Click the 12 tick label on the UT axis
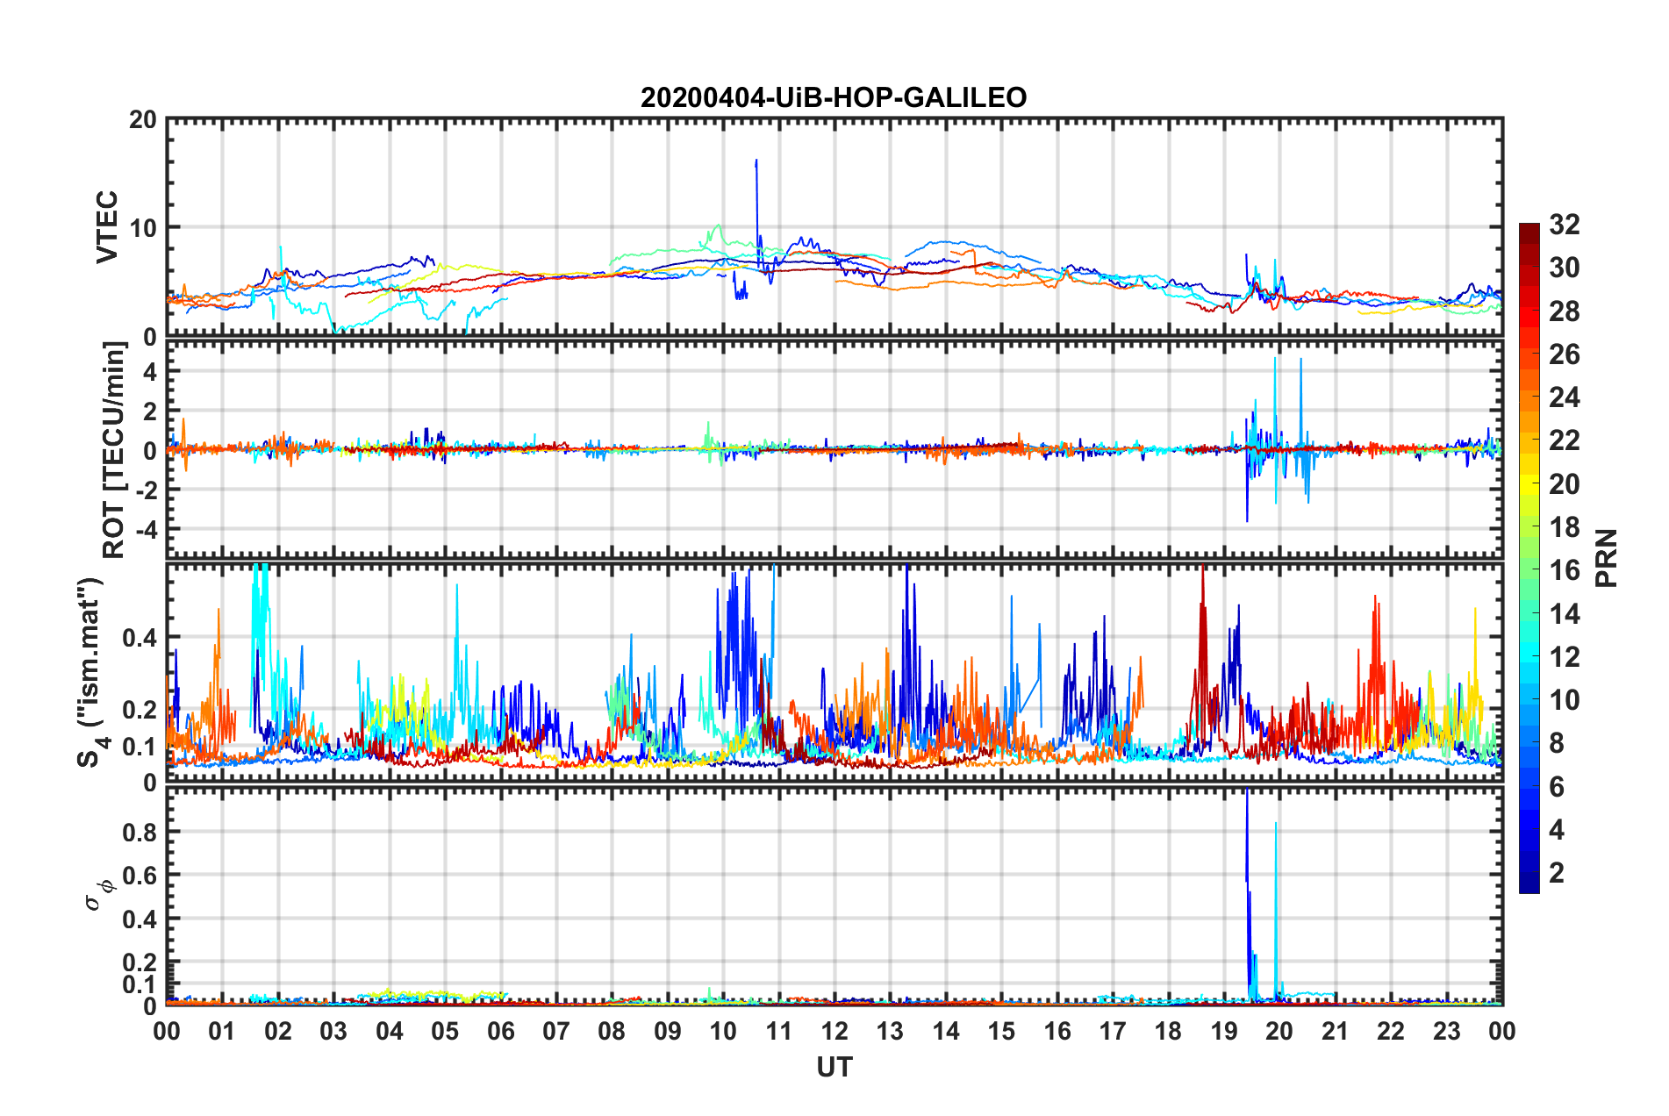The image size is (1669, 1116). point(834,1031)
